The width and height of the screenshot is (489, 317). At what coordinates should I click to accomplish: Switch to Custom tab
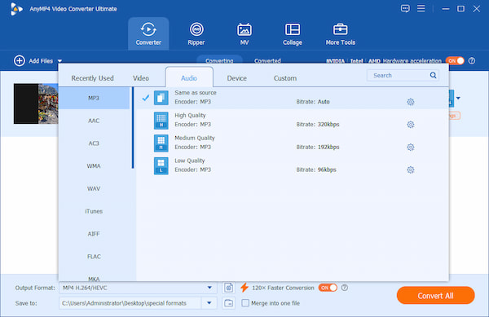(285, 78)
